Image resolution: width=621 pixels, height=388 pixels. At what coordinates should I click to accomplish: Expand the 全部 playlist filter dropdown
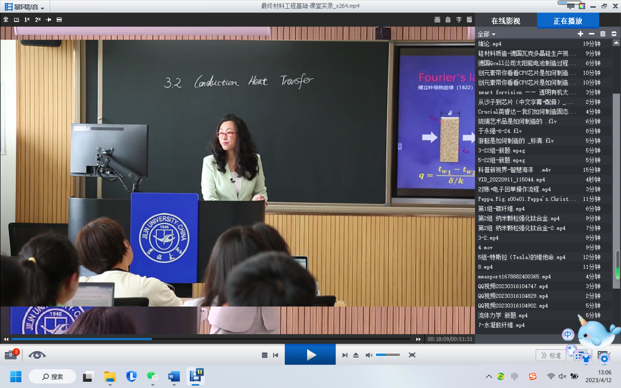486,34
